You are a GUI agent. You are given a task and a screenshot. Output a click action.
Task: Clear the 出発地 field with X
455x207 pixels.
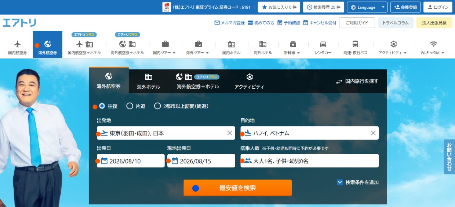point(230,133)
